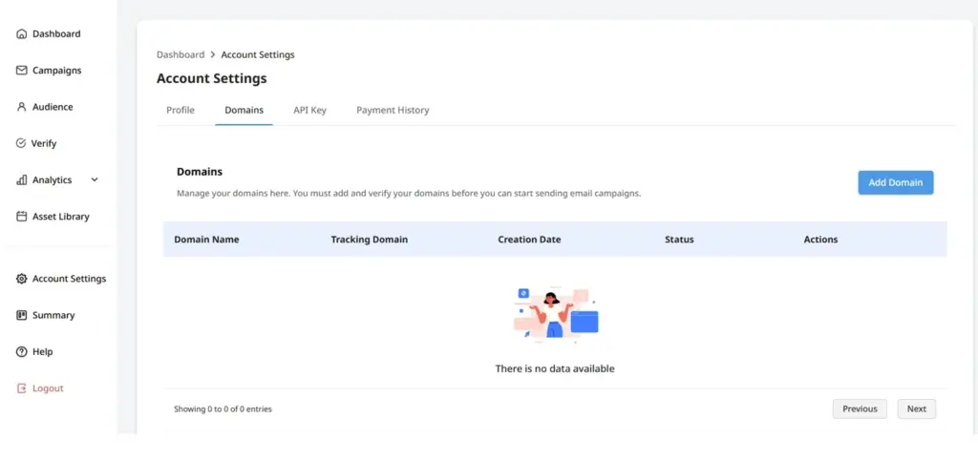This screenshot has height=461, width=978.
Task: Click the Domain Name column header
Action: (x=206, y=240)
